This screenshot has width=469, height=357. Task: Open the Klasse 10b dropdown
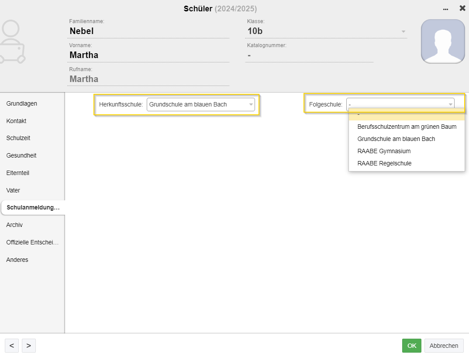[403, 31]
